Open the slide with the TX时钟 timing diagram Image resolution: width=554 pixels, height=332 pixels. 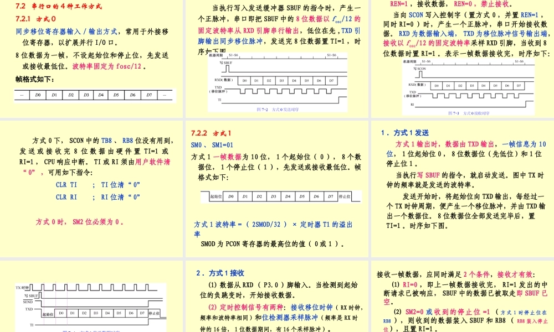(91, 296)
